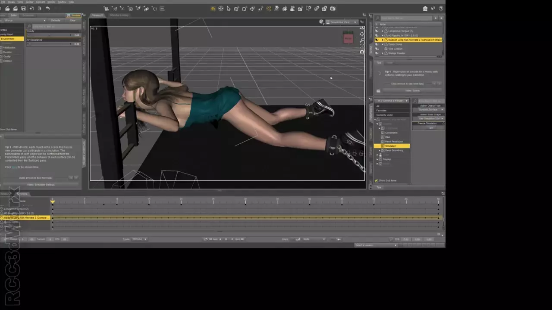Image resolution: width=552 pixels, height=310 pixels.
Task: Open the Perspective View dropdown
Action: coord(342,22)
